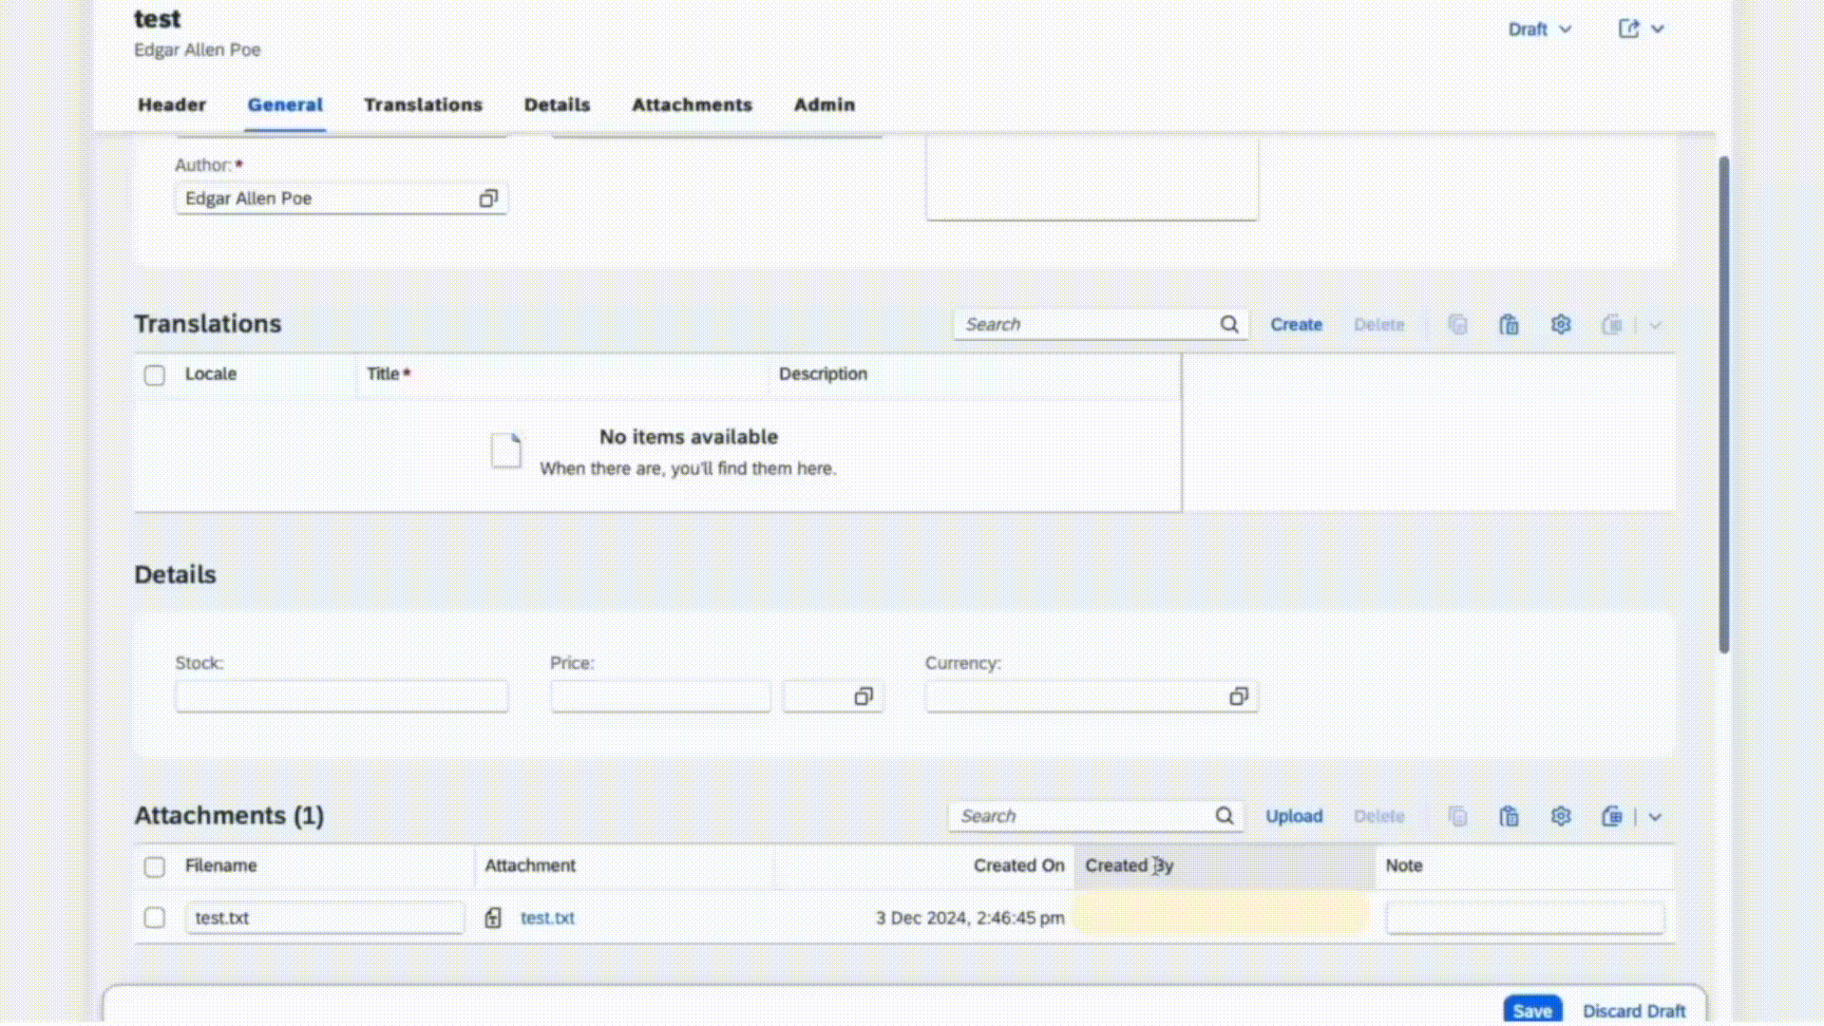Save the draft
The height and width of the screenshot is (1026, 1824).
pos(1531,1011)
